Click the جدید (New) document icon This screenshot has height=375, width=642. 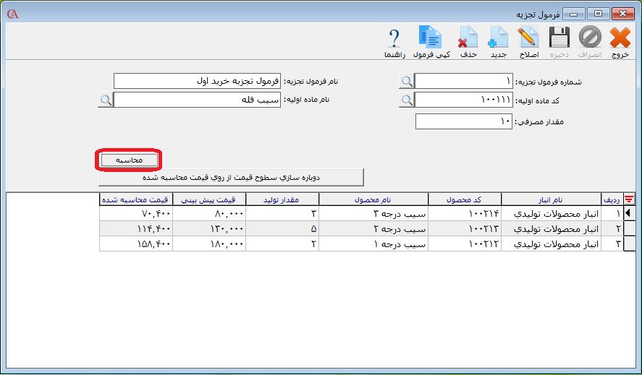(497, 38)
